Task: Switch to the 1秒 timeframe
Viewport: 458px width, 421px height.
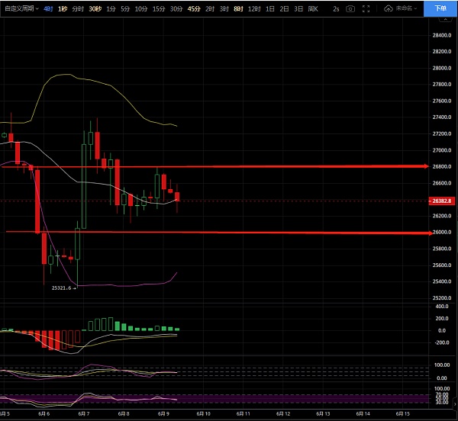Action: click(x=63, y=9)
